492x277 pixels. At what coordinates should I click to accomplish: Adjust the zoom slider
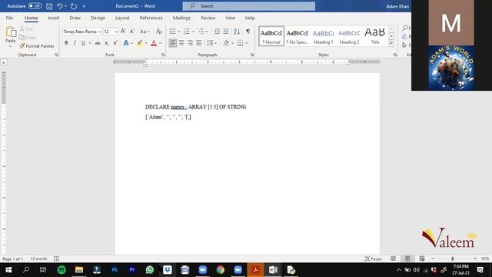point(453,259)
